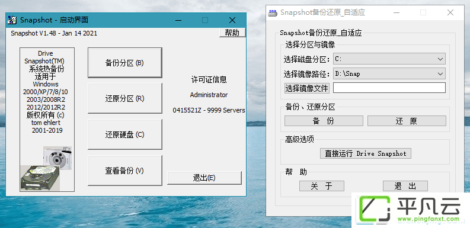Click the 备 份 button

coord(324,121)
